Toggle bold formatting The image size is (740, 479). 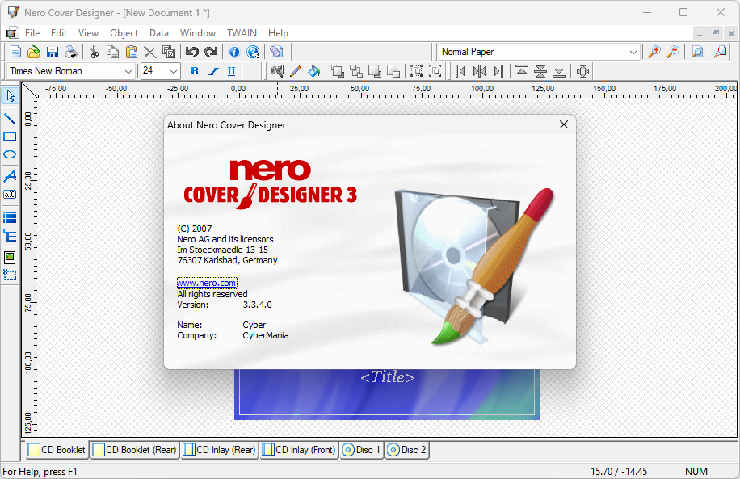[x=194, y=71]
